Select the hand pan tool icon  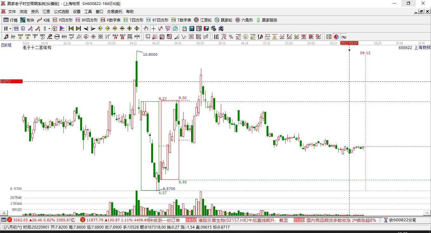[146, 28]
